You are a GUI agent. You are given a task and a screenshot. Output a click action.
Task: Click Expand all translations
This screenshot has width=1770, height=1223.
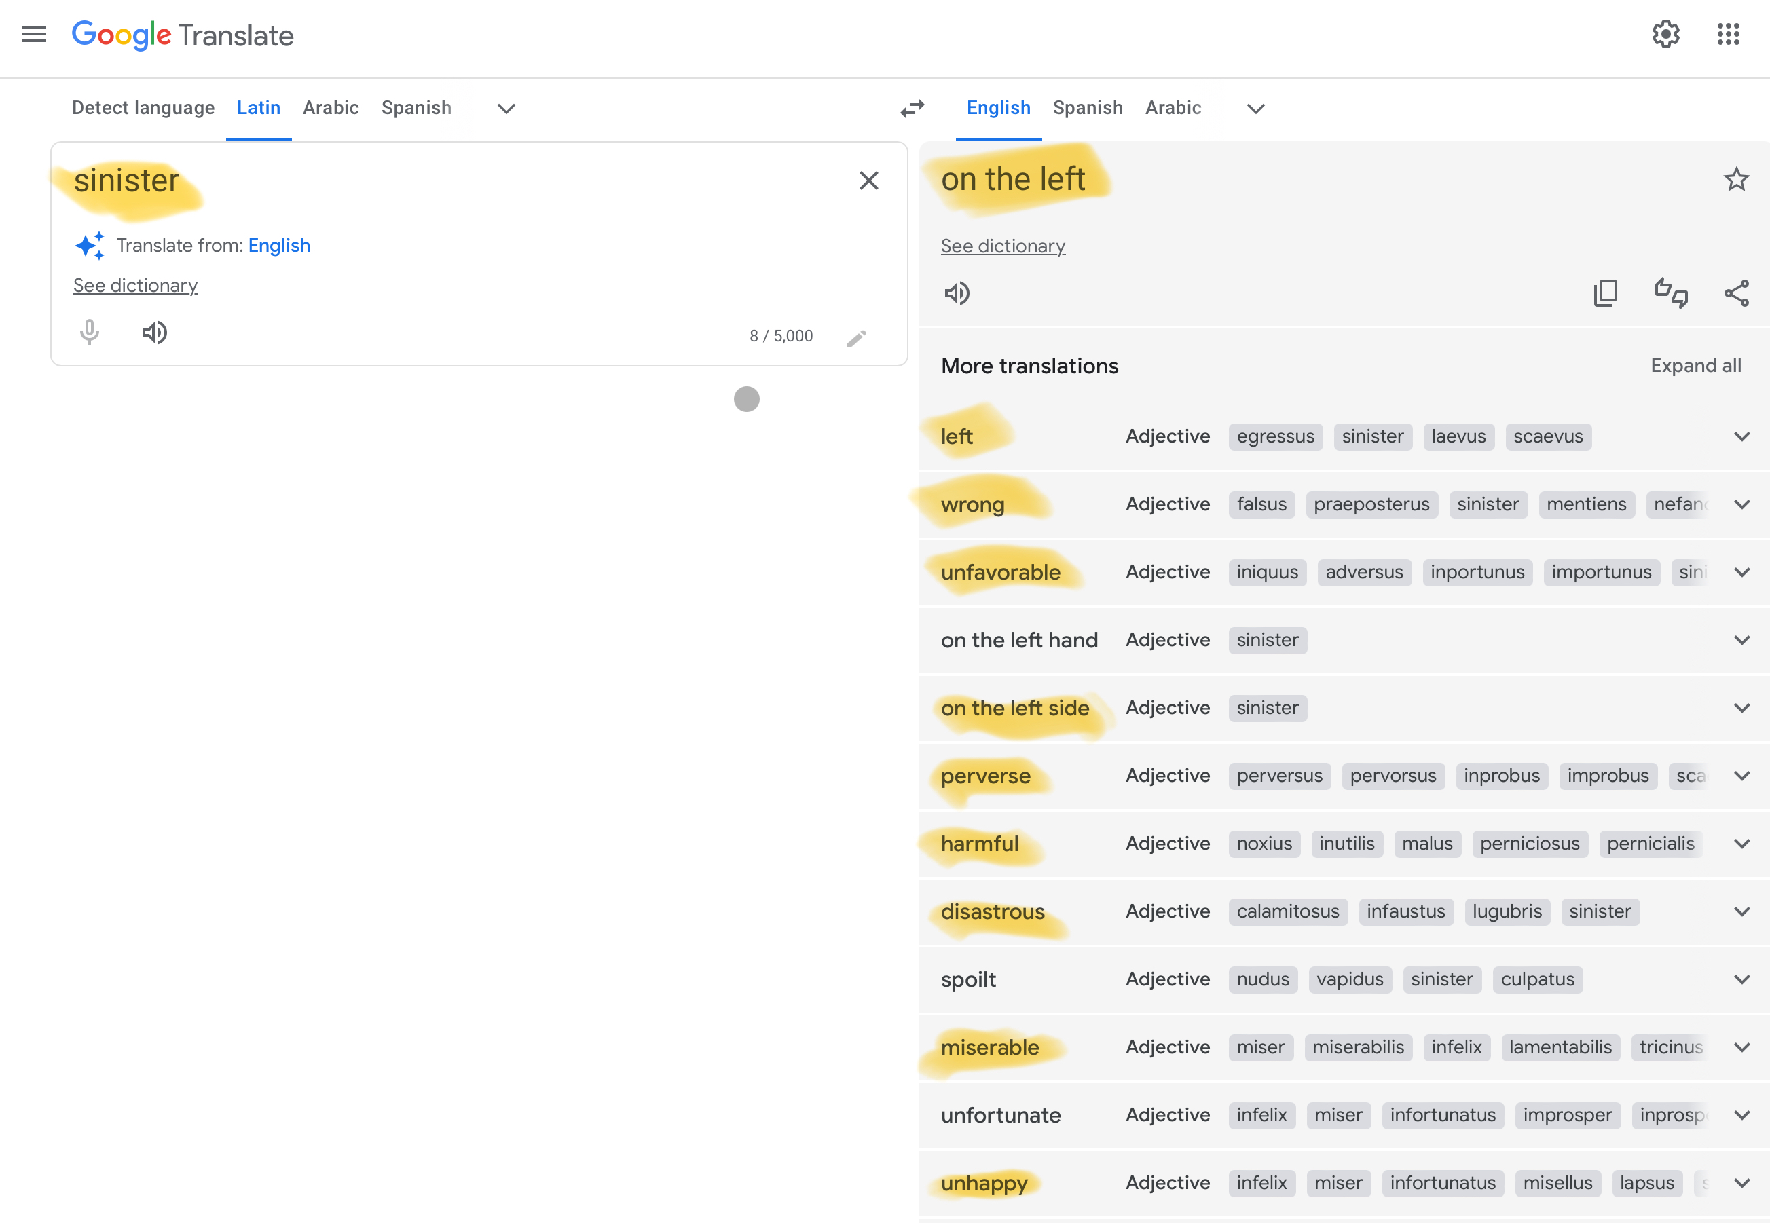point(1695,366)
